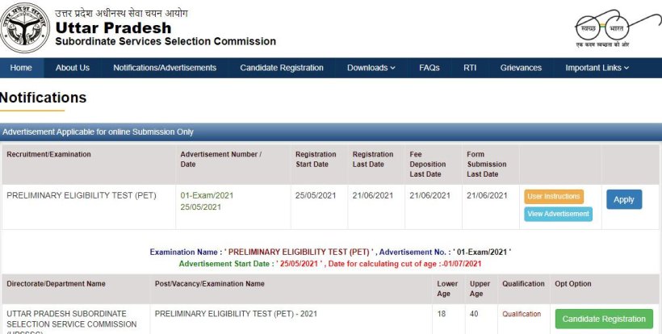The image size is (662, 334).
Task: Open the FAQs page
Action: tap(429, 68)
